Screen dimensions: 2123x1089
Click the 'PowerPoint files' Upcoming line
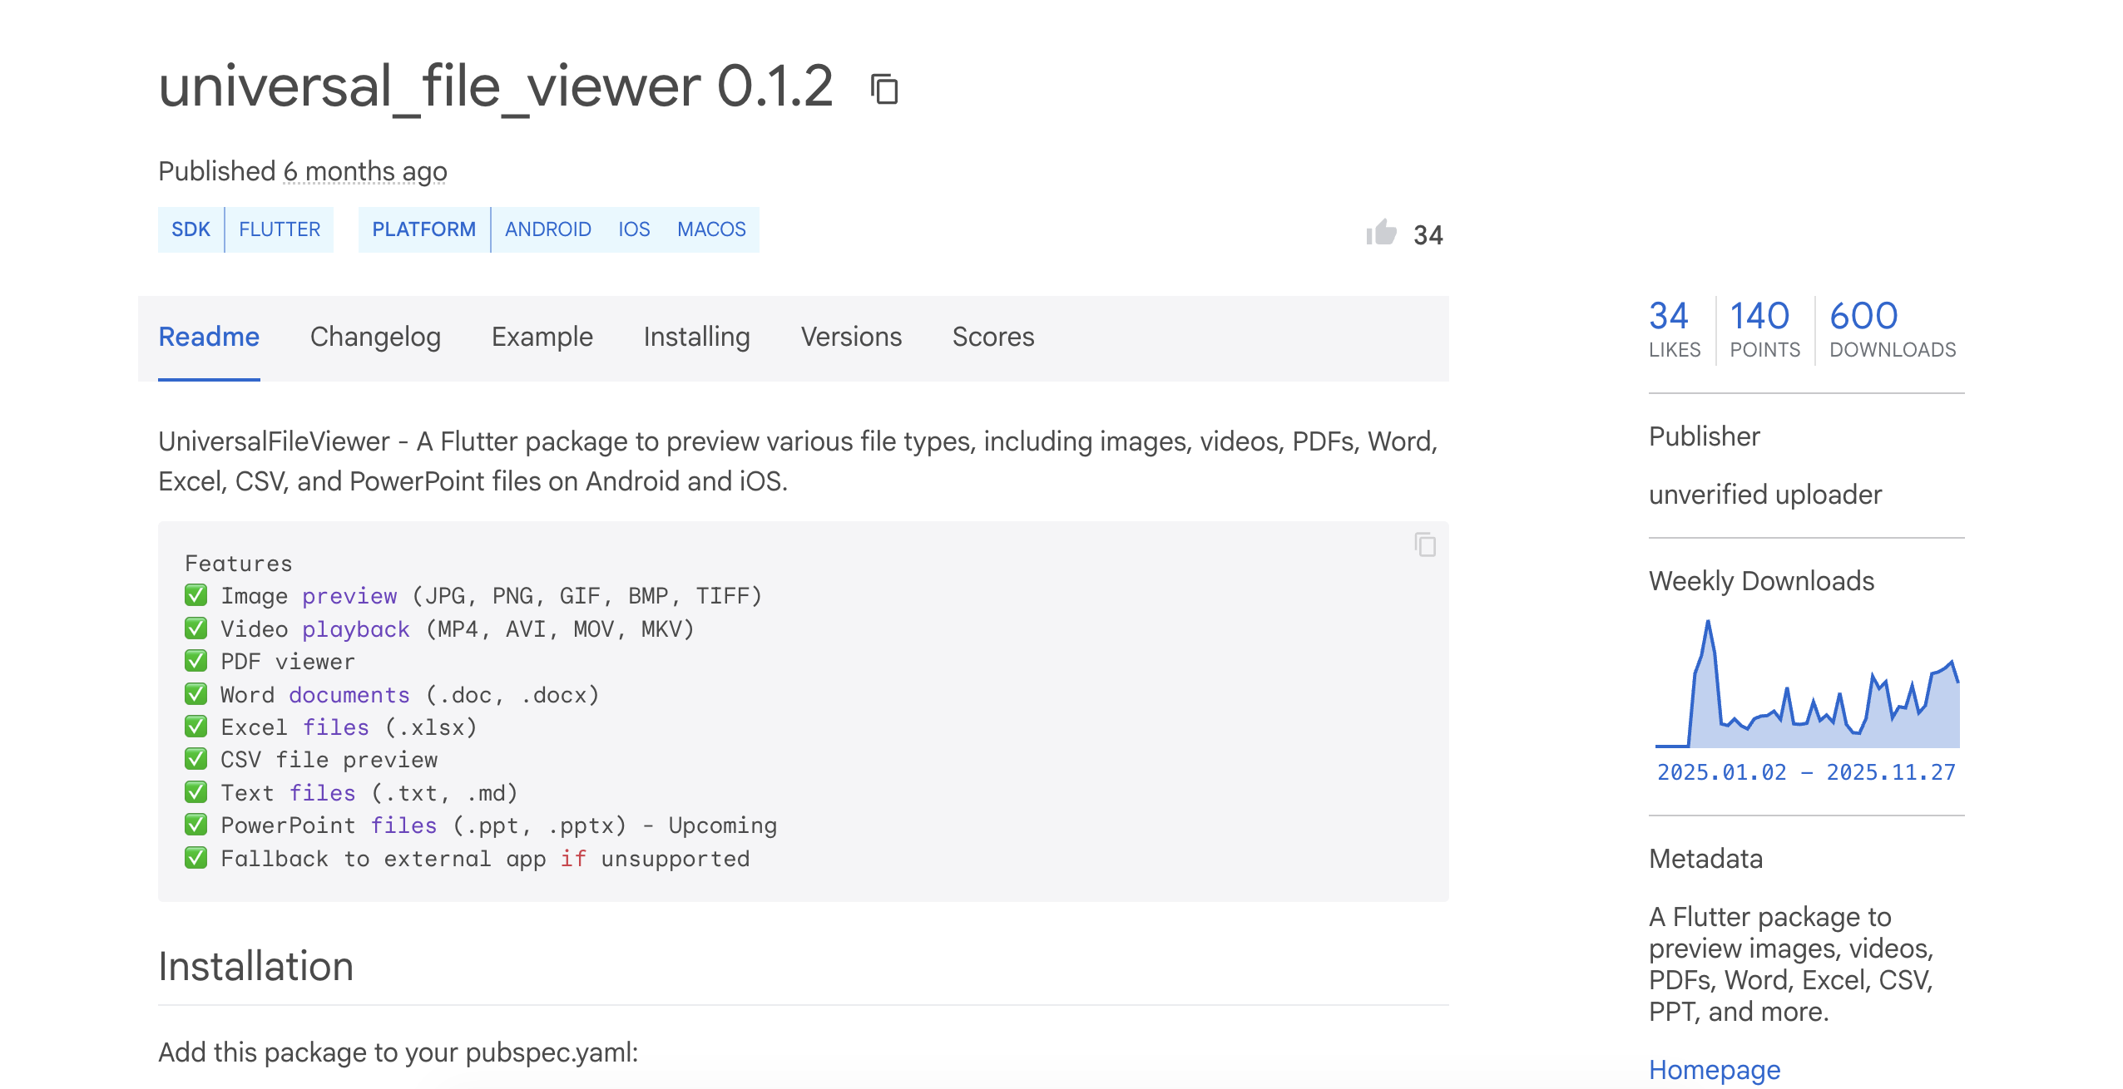pyautogui.click(x=481, y=825)
